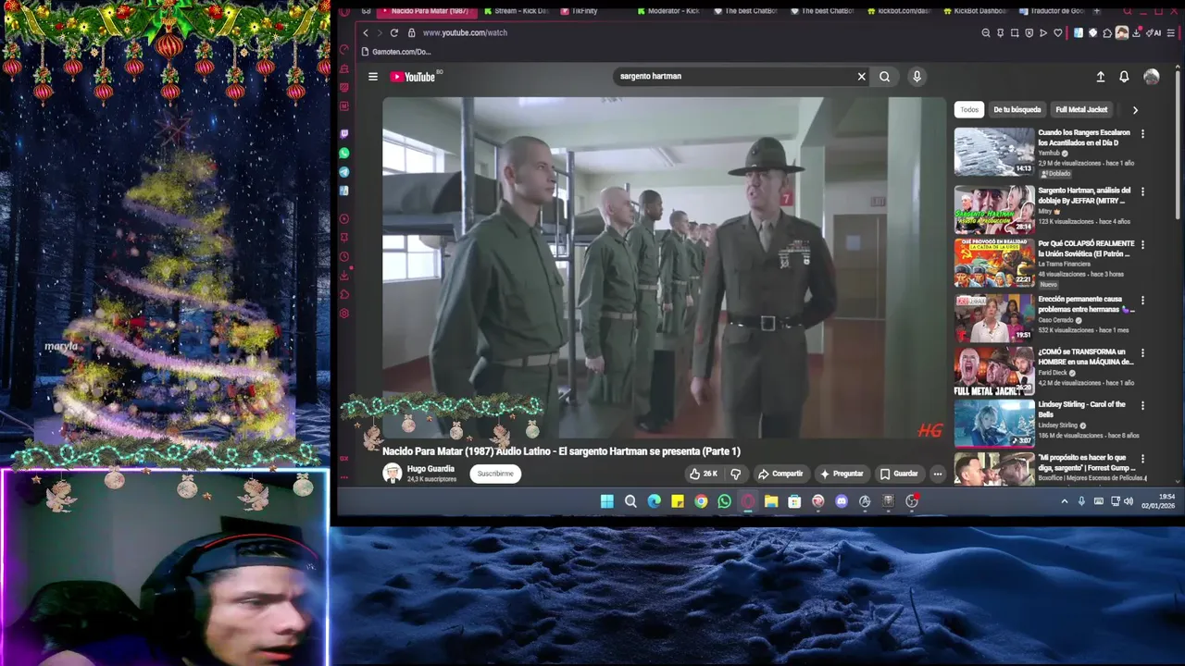Click the video player area
Image resolution: width=1185 pixels, height=666 pixels.
click(x=665, y=267)
